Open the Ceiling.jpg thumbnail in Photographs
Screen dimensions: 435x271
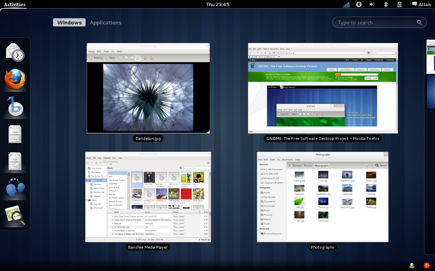pyautogui.click(x=299, y=175)
